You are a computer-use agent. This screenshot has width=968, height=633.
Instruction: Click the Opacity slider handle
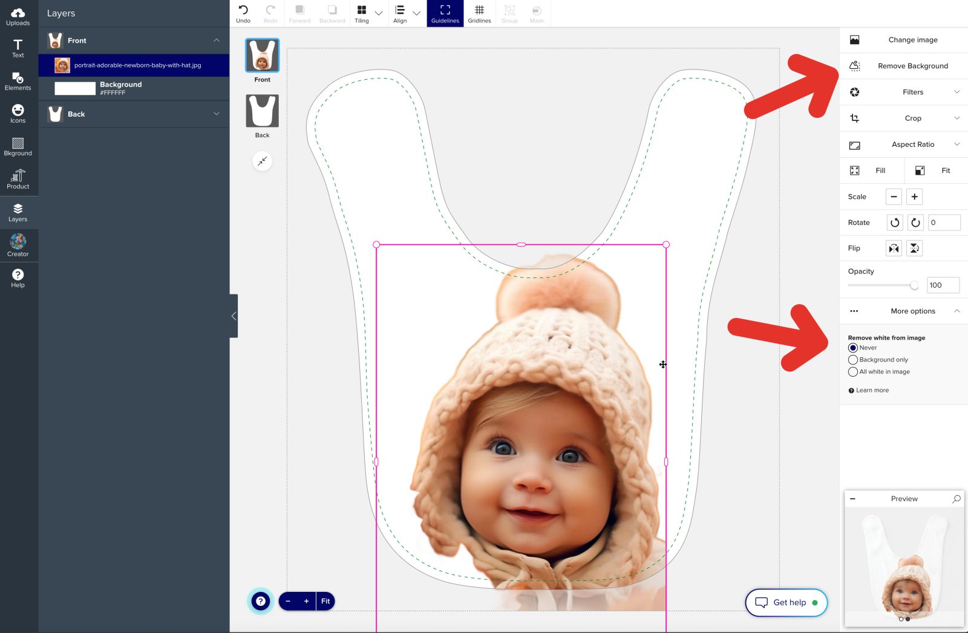click(914, 285)
